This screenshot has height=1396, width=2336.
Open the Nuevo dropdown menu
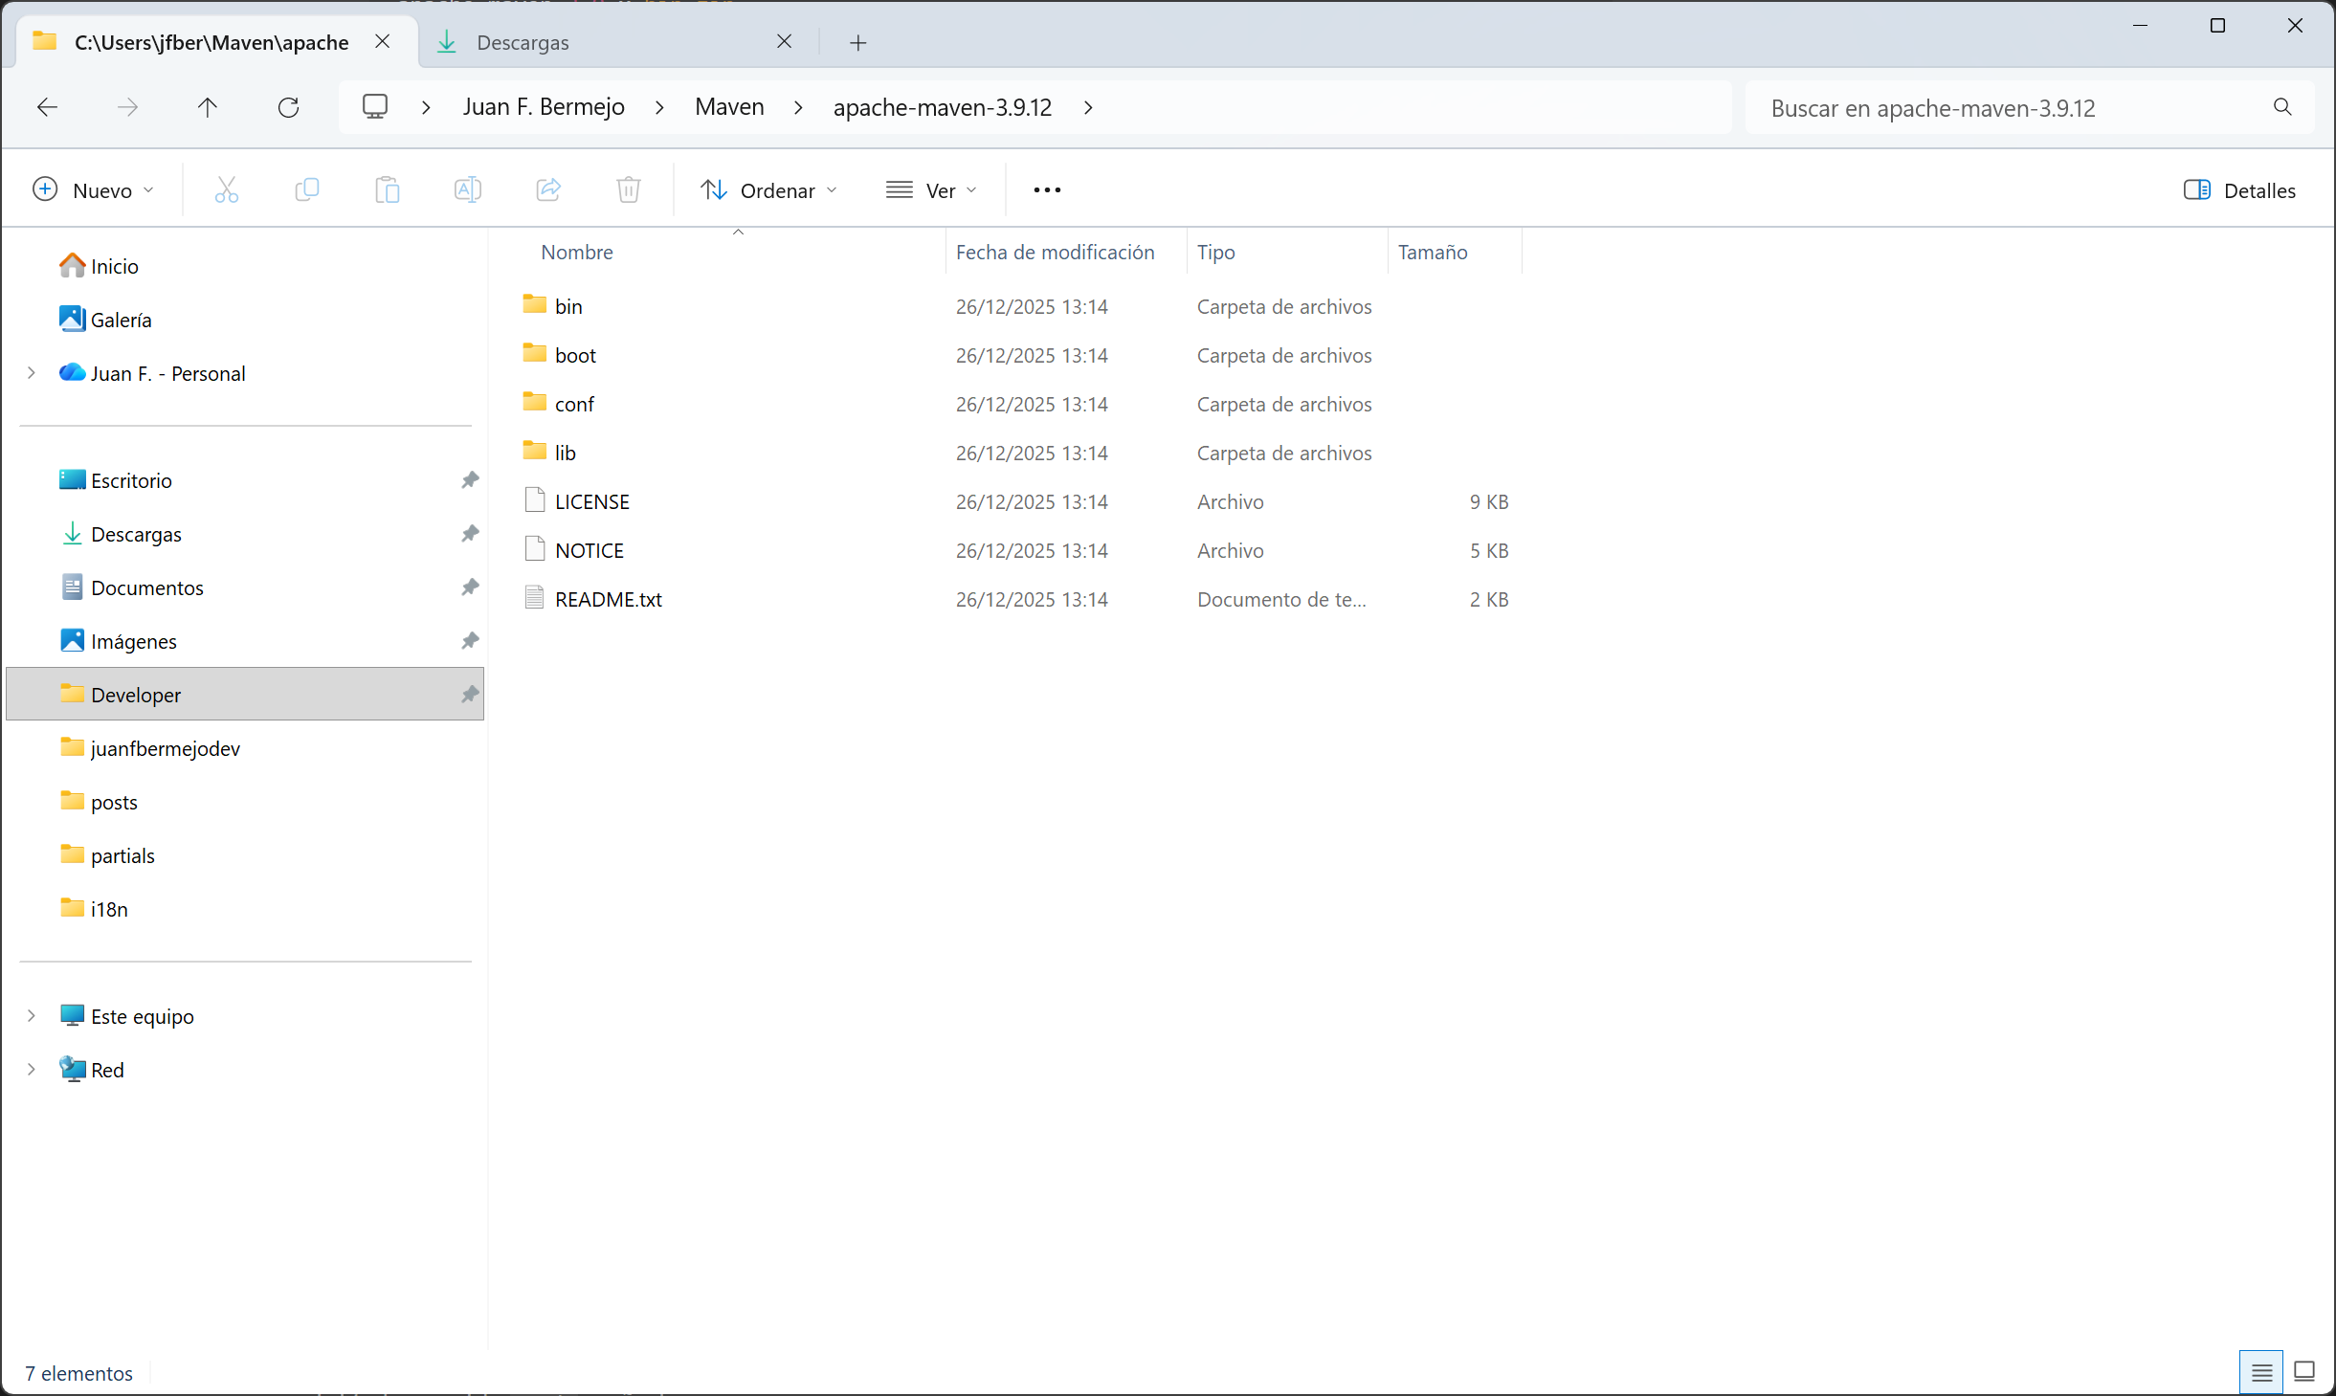pos(93,189)
